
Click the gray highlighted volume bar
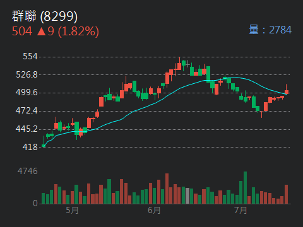tap(187, 196)
